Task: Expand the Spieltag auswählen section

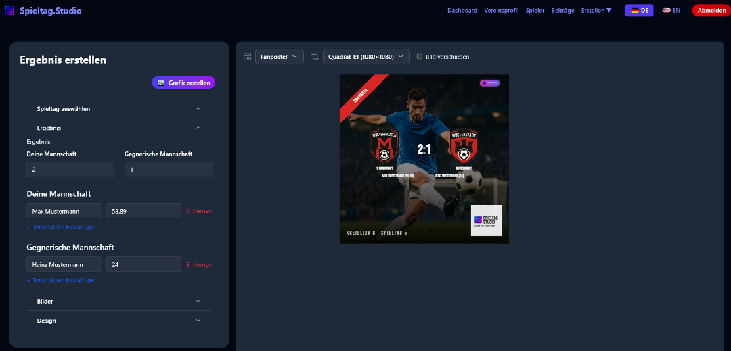Action: 118,108
